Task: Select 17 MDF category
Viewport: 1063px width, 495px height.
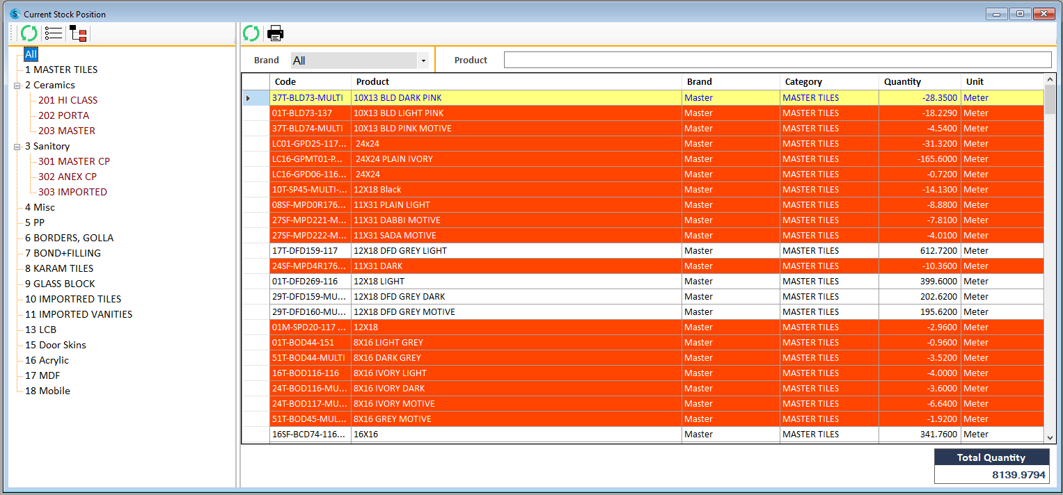Action: (42, 375)
